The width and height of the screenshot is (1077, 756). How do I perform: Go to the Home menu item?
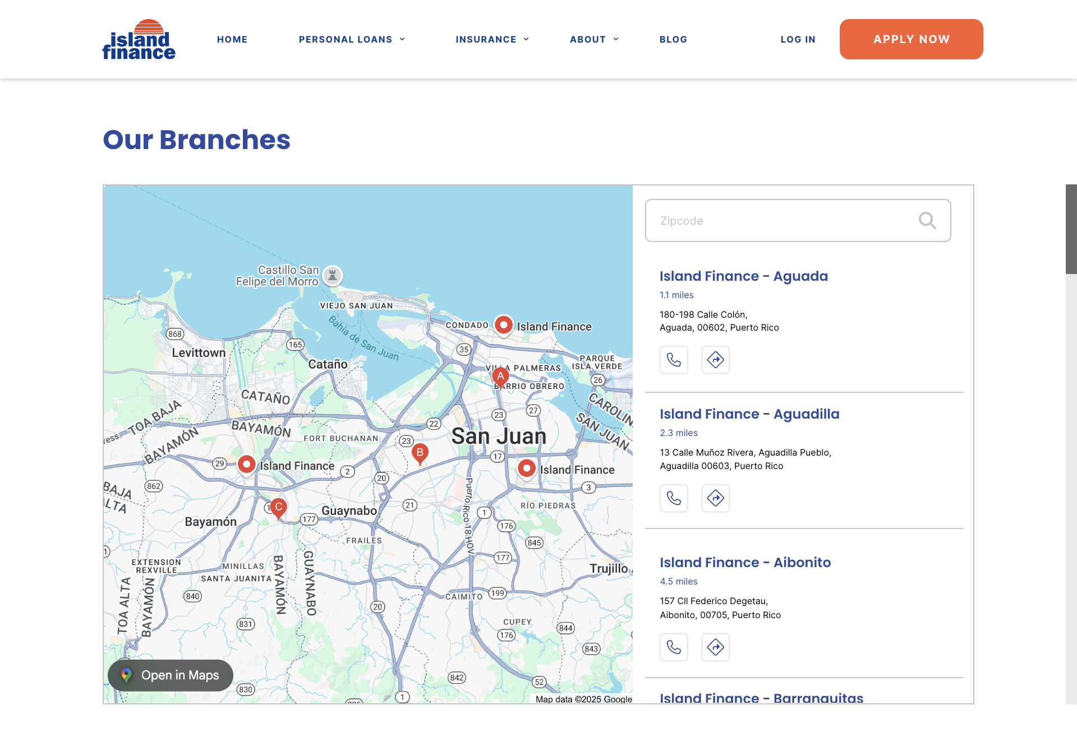click(x=232, y=39)
